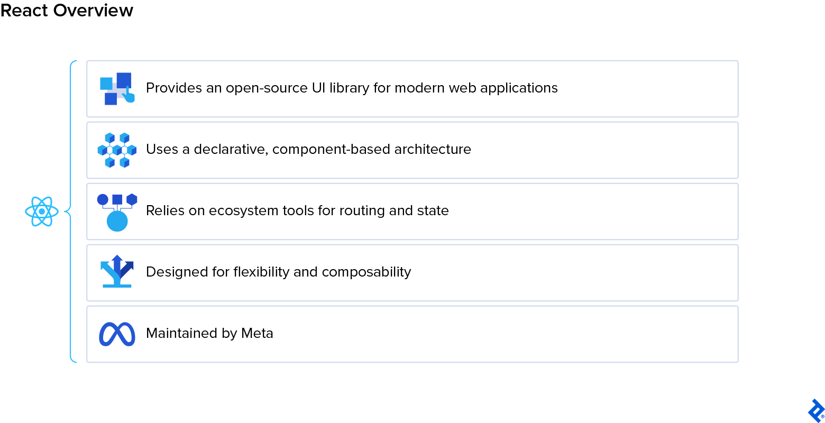This screenshot has height=423, width=825.
Task: Click the registered trademark symbol beside the Toptal logo
Action: pyautogui.click(x=822, y=417)
